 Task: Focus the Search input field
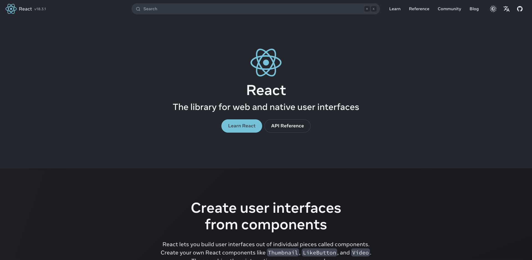(x=255, y=9)
